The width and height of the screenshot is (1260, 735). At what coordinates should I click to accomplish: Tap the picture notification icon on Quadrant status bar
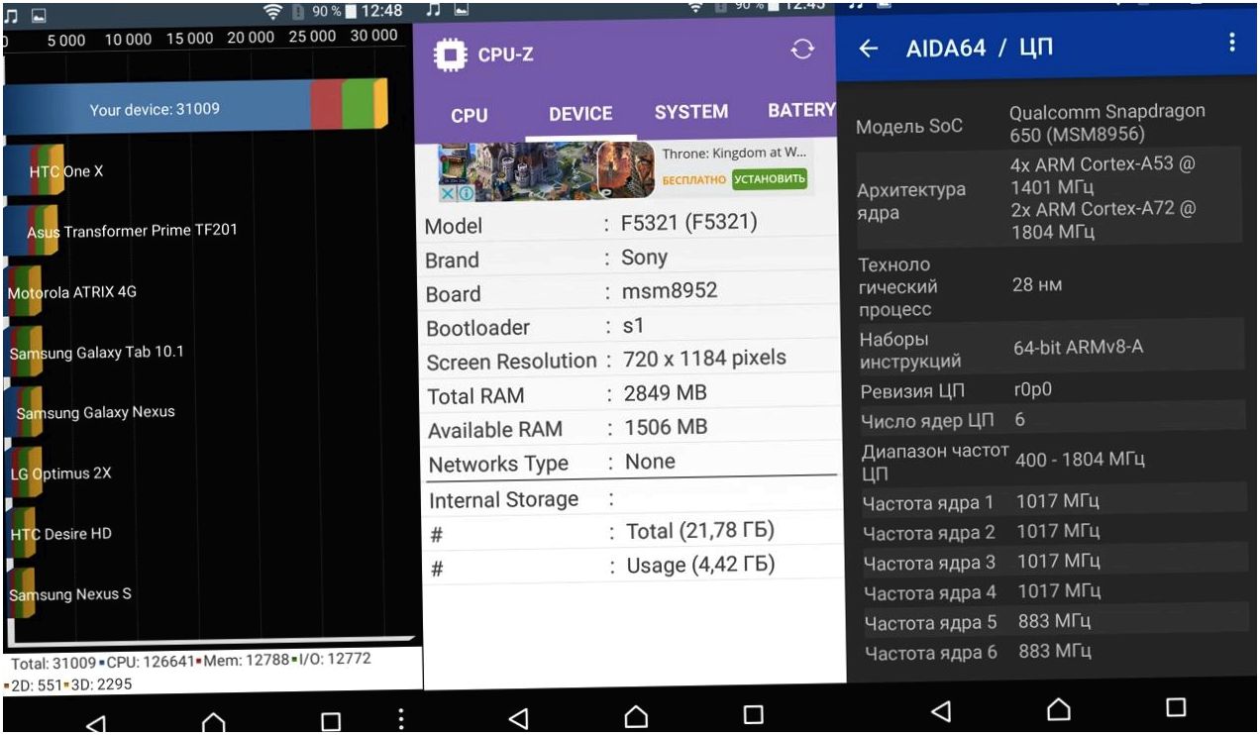pos(38,14)
